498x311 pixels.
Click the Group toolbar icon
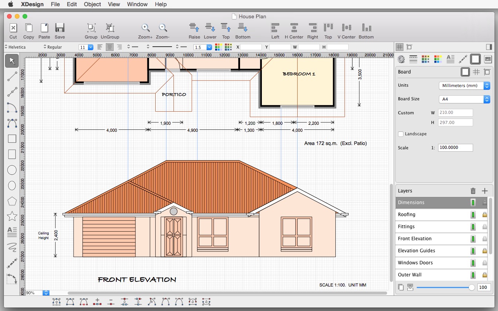91,28
